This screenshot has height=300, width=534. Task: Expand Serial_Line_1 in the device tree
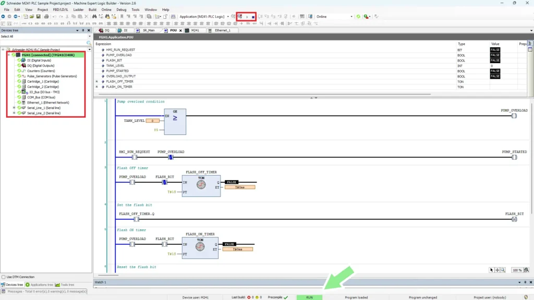14,108
